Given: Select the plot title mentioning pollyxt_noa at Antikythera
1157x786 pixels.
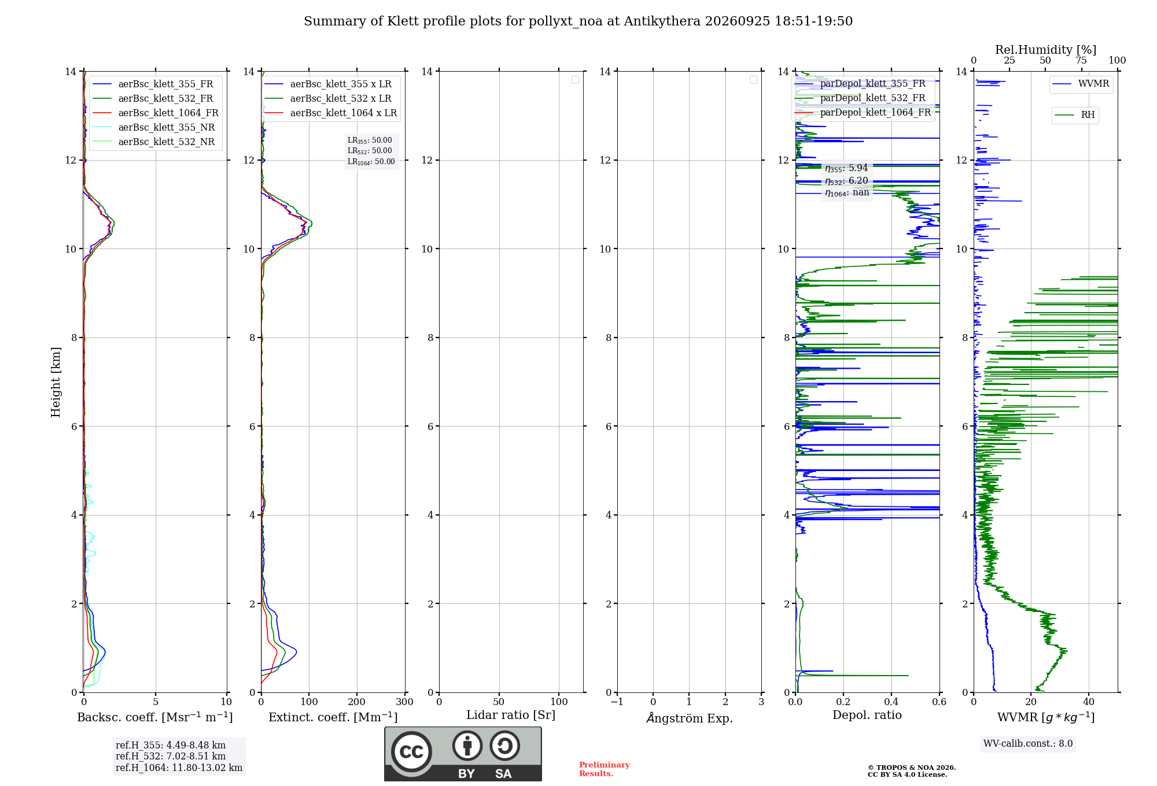Looking at the screenshot, I should tap(578, 21).
